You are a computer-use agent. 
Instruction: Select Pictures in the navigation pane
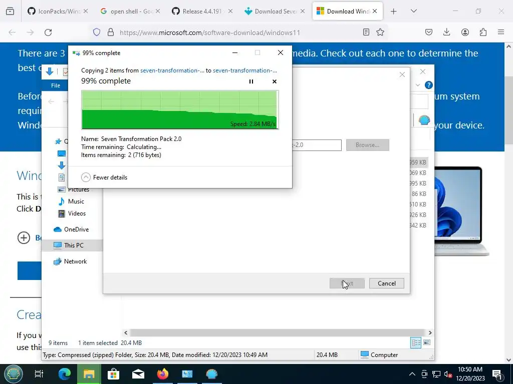pyautogui.click(x=78, y=189)
